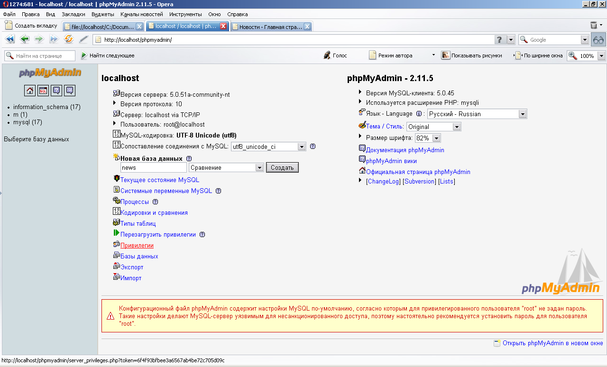Click the binoculars panel icon
Viewport: 607px width, 367px height.
tap(598, 40)
